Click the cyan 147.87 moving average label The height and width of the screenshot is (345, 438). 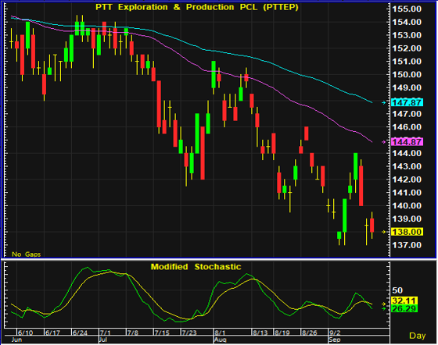(x=407, y=102)
